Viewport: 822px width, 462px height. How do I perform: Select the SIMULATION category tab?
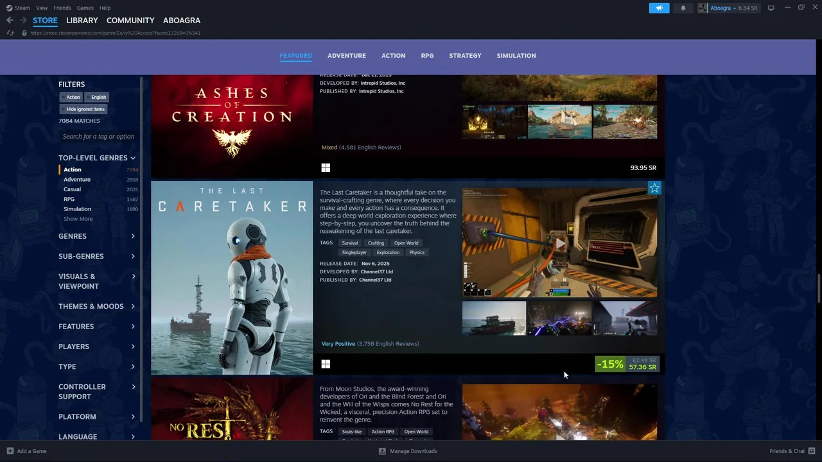pos(516,56)
